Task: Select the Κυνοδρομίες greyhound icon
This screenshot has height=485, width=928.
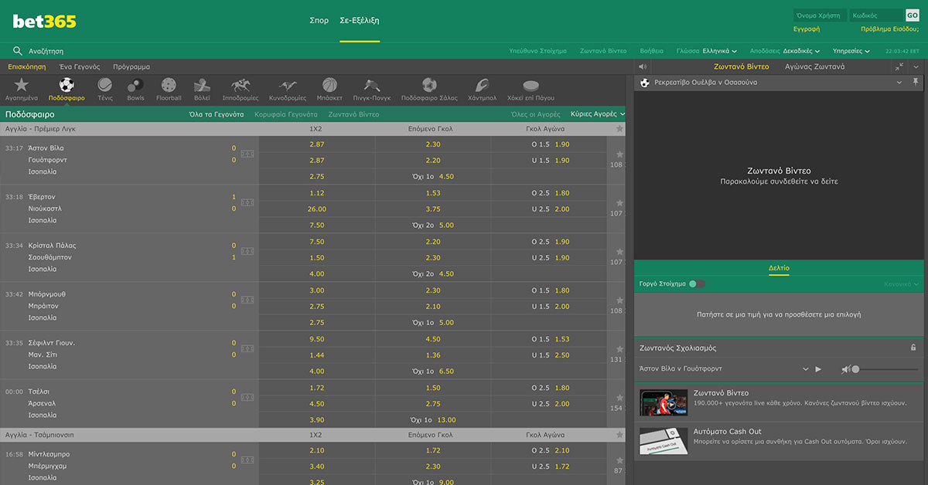Action: [288, 85]
